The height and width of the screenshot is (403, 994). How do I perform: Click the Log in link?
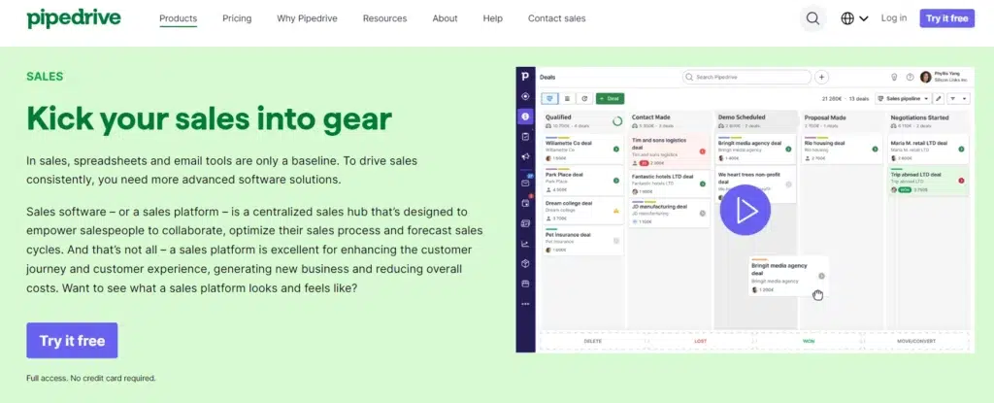pos(894,17)
